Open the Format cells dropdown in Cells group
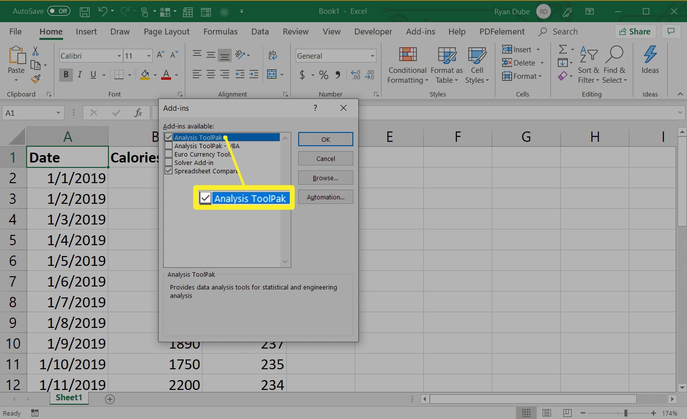687x419 pixels. [x=522, y=76]
